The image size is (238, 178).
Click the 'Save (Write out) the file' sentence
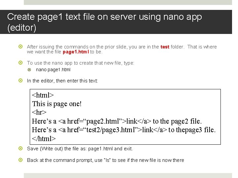pos(80,149)
